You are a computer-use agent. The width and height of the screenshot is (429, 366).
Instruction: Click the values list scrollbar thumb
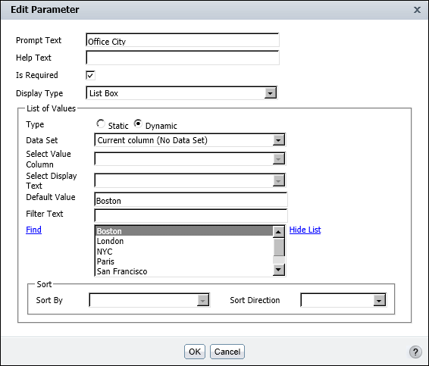point(279,247)
